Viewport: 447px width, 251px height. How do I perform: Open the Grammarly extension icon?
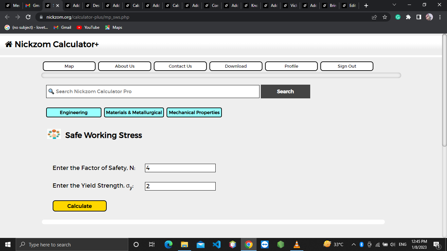(398, 17)
